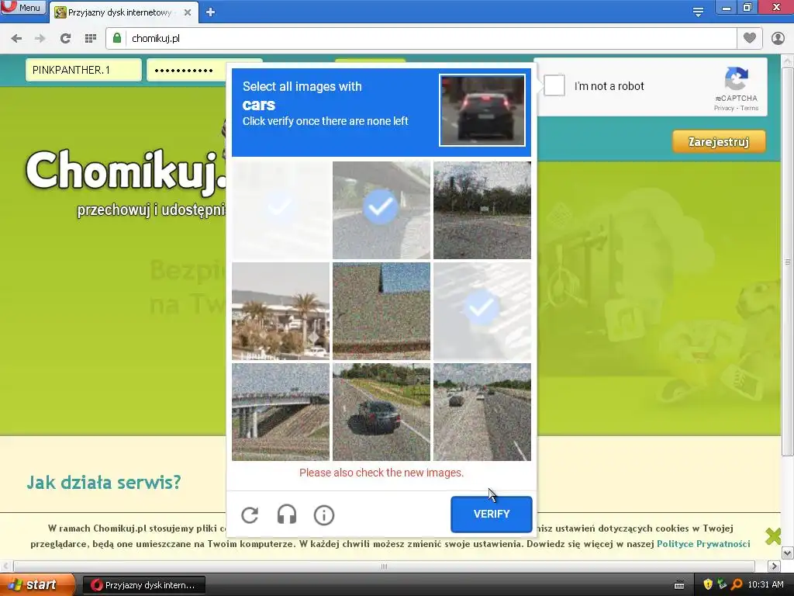The image size is (794, 596).
Task: Add page to bookmarks with heart icon
Action: point(750,38)
